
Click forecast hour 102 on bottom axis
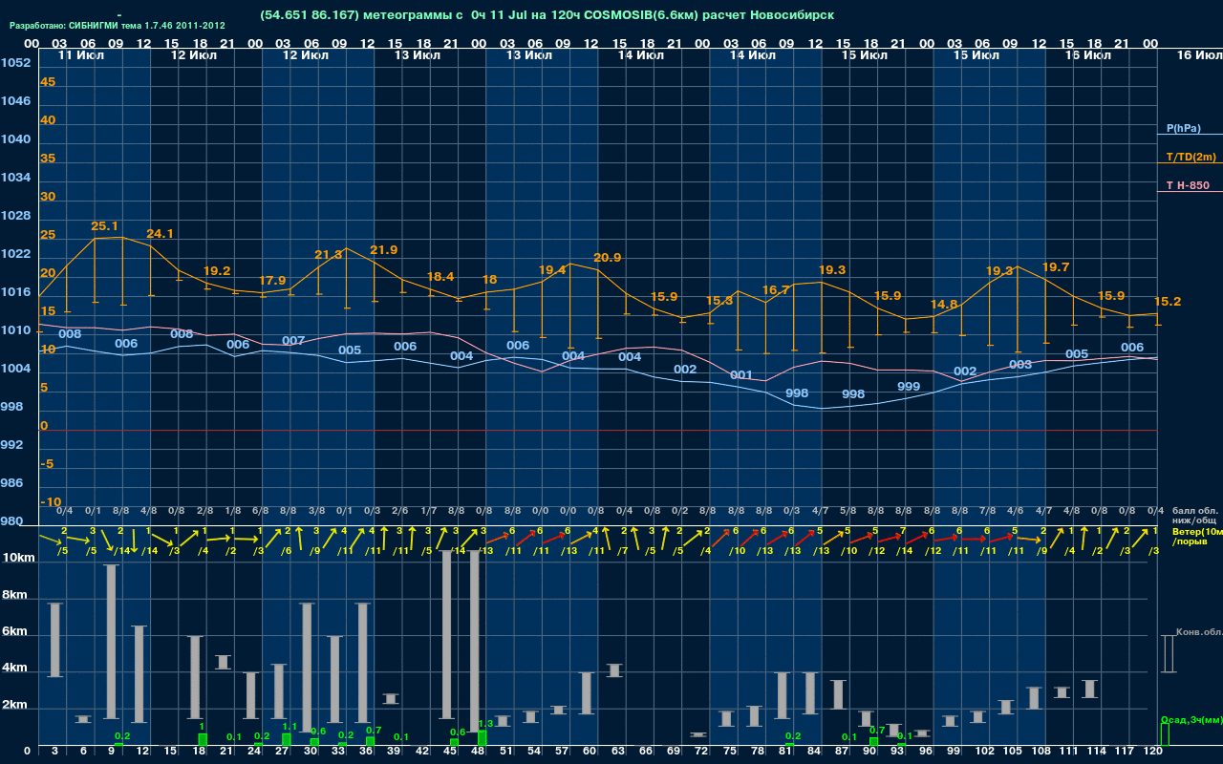983,752
